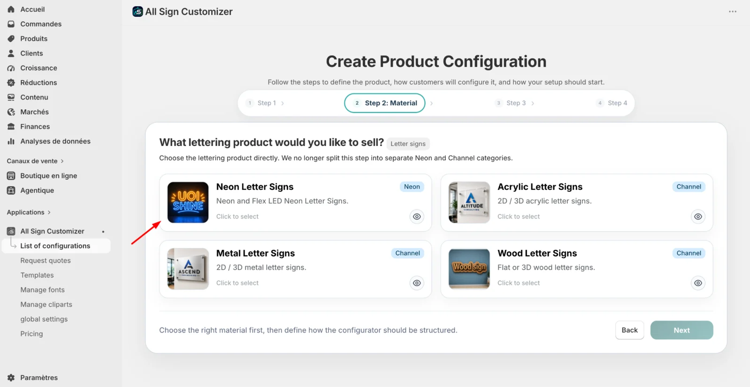Screen dimensions: 750x387
Task: Expand the Canaux de vente section
Action: (35, 161)
